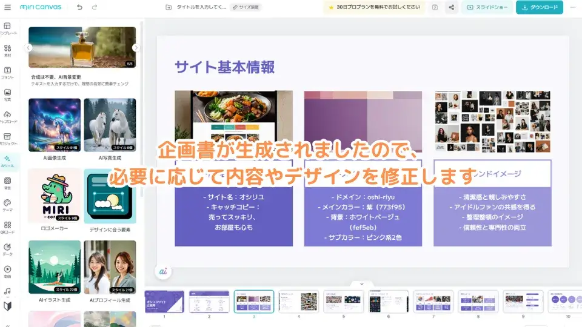Screen dimensions: 582x327
Task: Open the Templates sidebar tab
Action: pos(7,28)
